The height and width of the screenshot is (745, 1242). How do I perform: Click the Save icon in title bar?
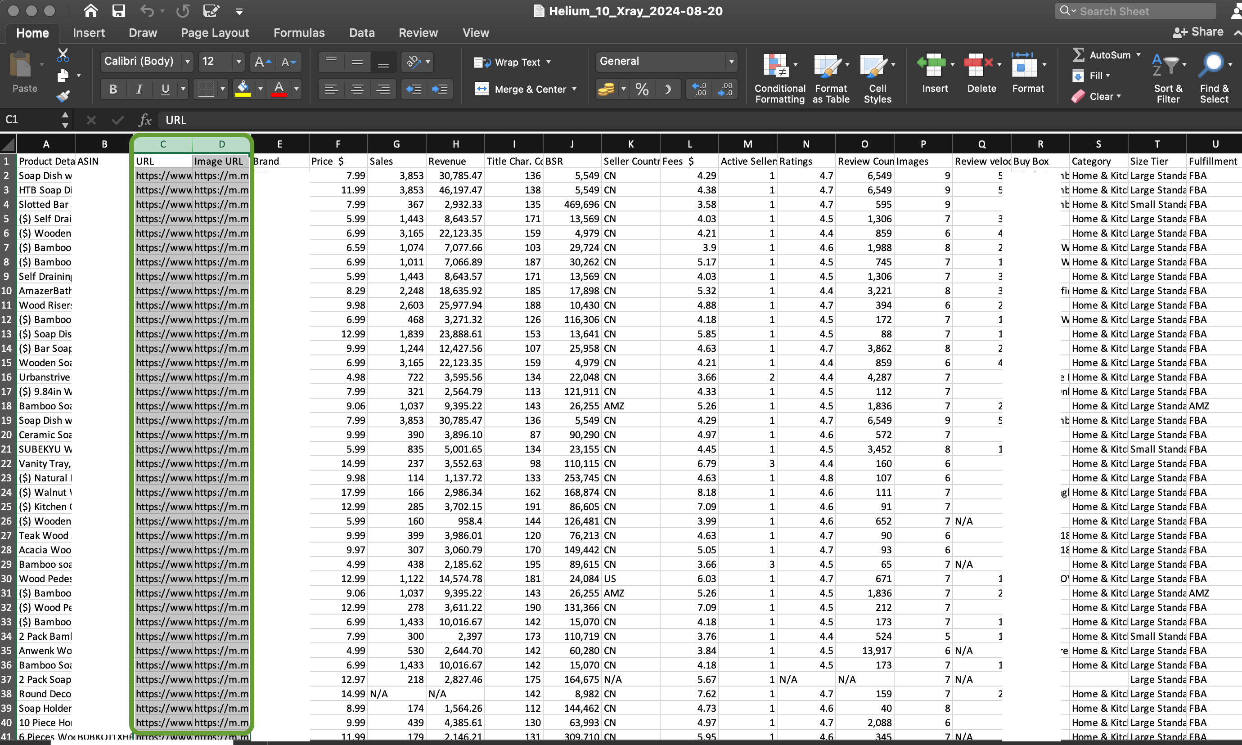click(x=118, y=10)
